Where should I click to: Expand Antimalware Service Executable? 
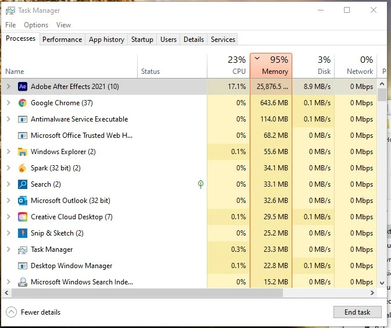9,119
